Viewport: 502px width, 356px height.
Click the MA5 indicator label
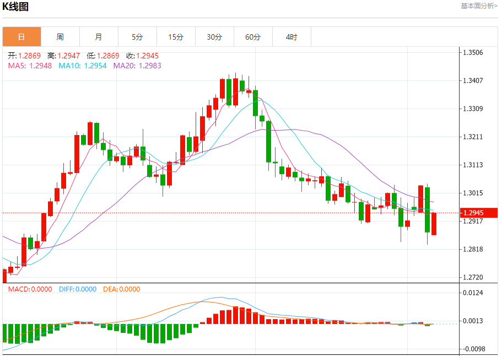pos(30,66)
